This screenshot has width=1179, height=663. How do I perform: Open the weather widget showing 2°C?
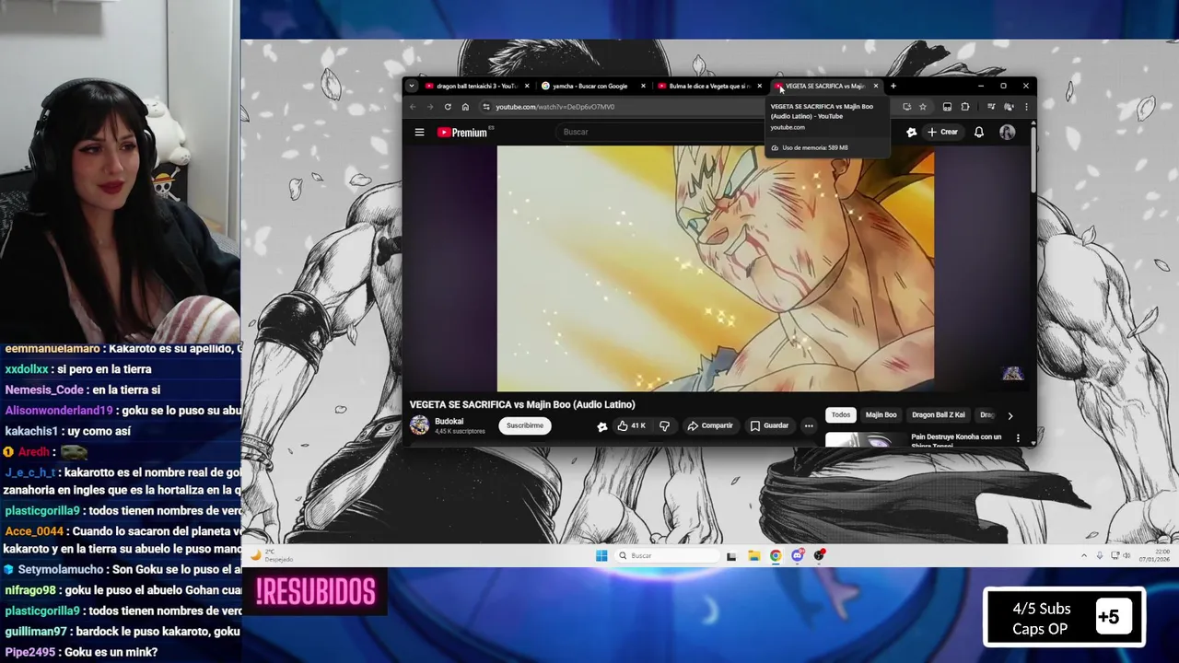272,555
